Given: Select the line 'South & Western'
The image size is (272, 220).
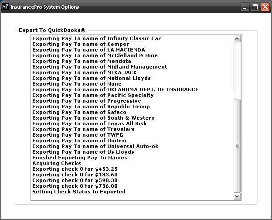Looking at the screenshot, I should (93, 118).
